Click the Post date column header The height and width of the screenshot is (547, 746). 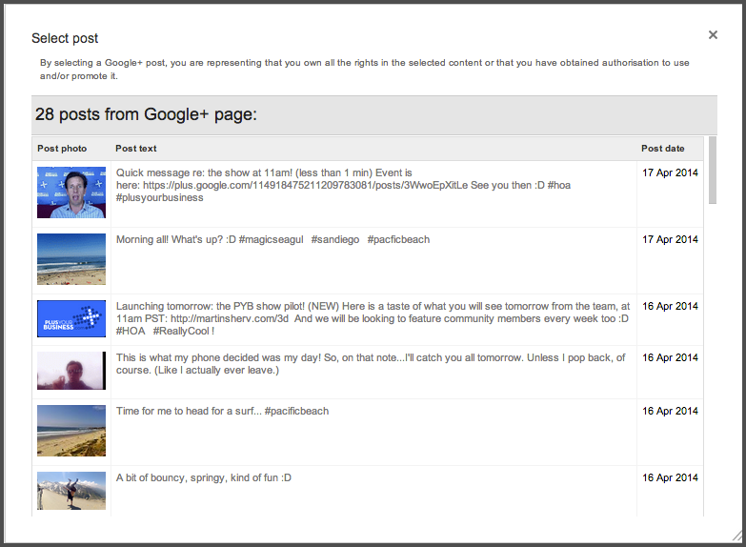point(663,149)
